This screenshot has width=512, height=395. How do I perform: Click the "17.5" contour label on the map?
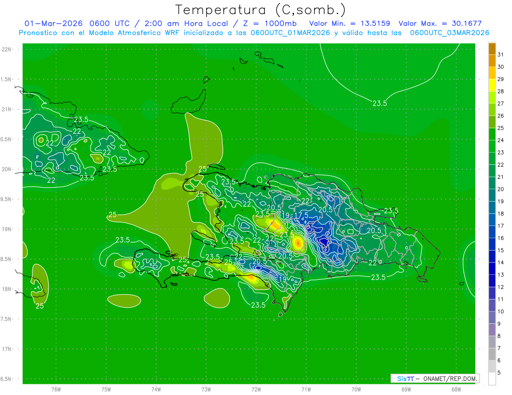301,215
